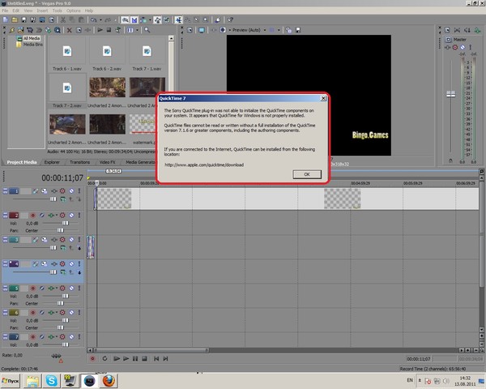Open the Insert menu
Screen dimensions: 486x389
(x=42, y=11)
